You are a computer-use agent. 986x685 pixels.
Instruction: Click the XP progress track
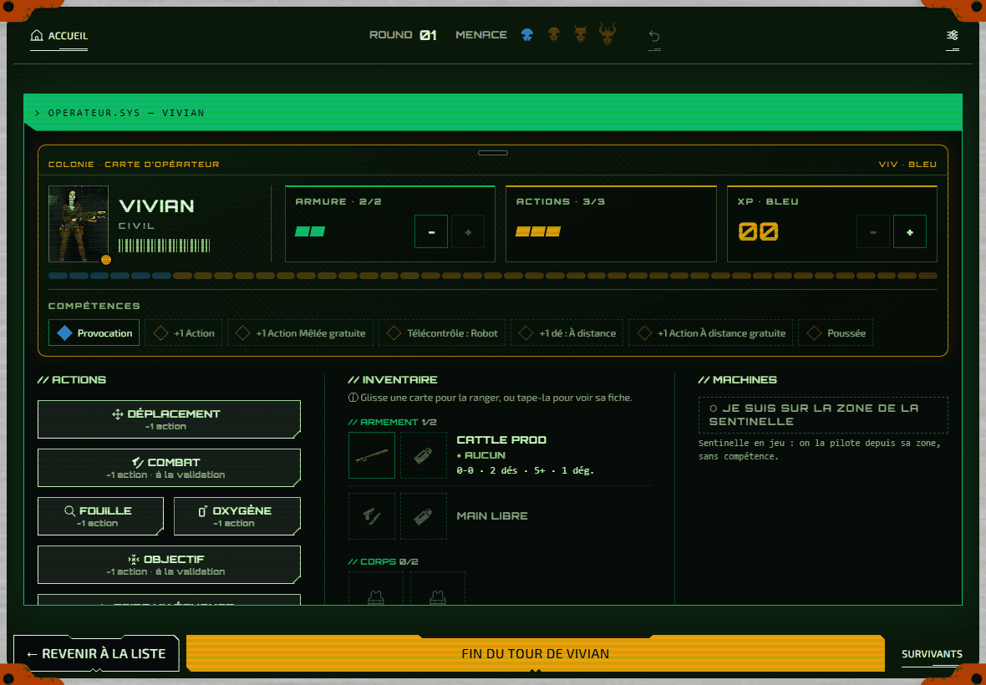tap(493, 276)
